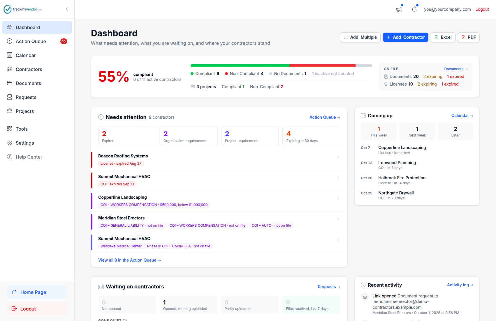
Task: Expand the Beacon Roofing Systems row chevron
Action: tap(338, 157)
